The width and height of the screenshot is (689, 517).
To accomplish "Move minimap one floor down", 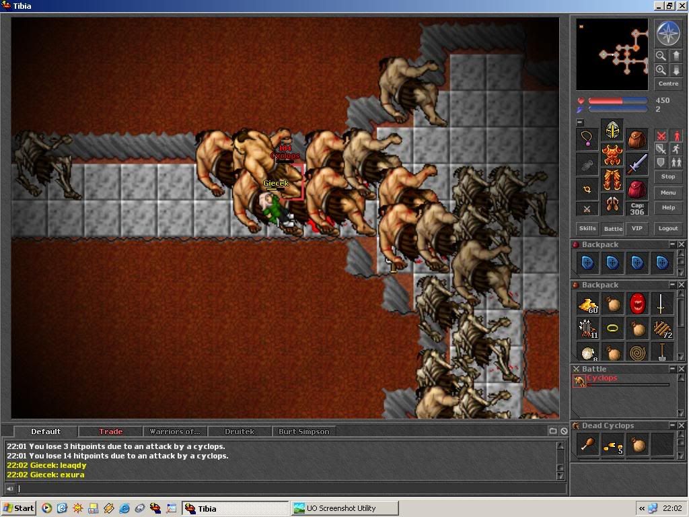I will pyautogui.click(x=676, y=70).
